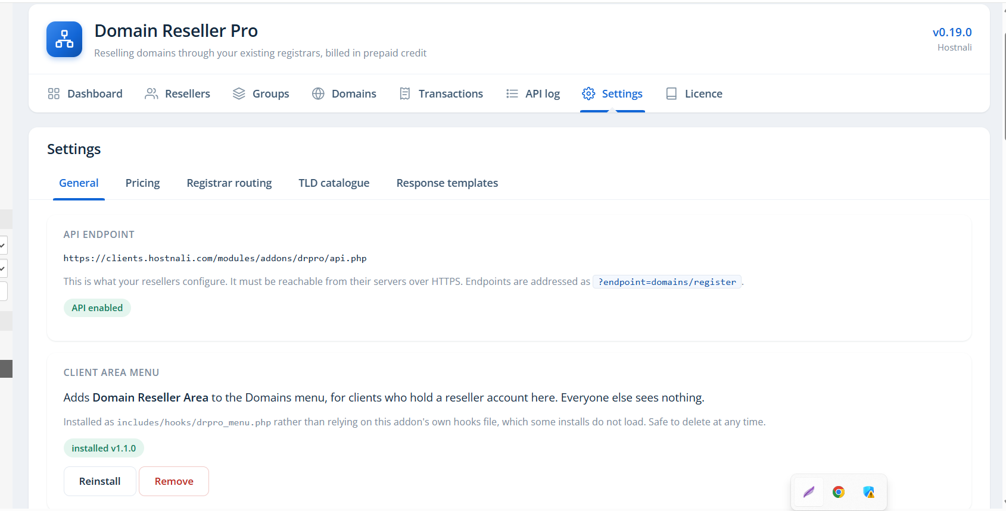The image size is (1006, 511).
Task: Click the green API enabled badge
Action: coord(97,308)
